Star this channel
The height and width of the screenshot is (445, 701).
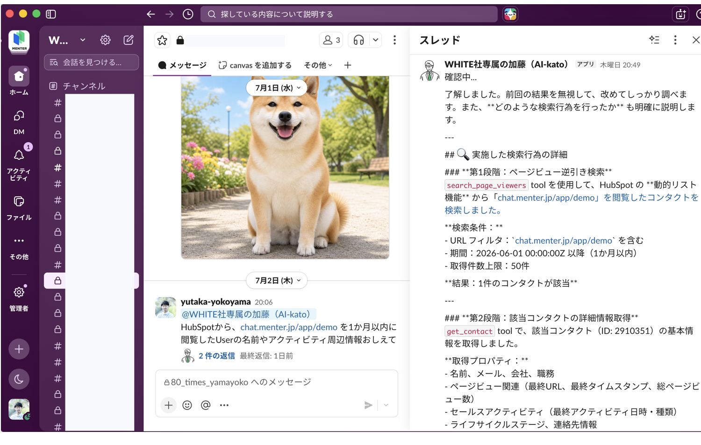(162, 40)
